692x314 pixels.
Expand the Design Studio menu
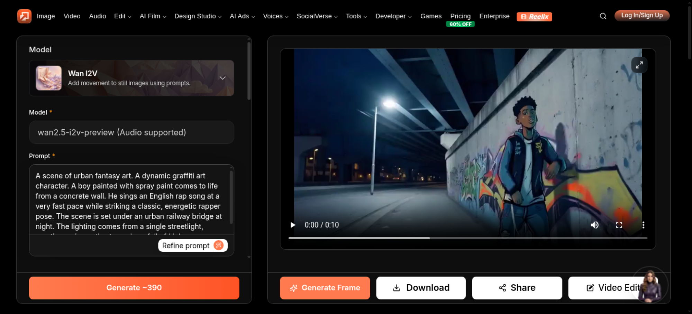pyautogui.click(x=198, y=16)
